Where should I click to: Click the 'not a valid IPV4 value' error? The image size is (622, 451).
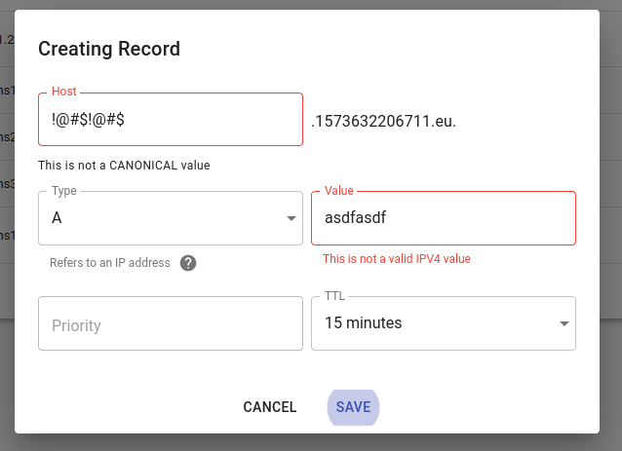[x=397, y=259]
